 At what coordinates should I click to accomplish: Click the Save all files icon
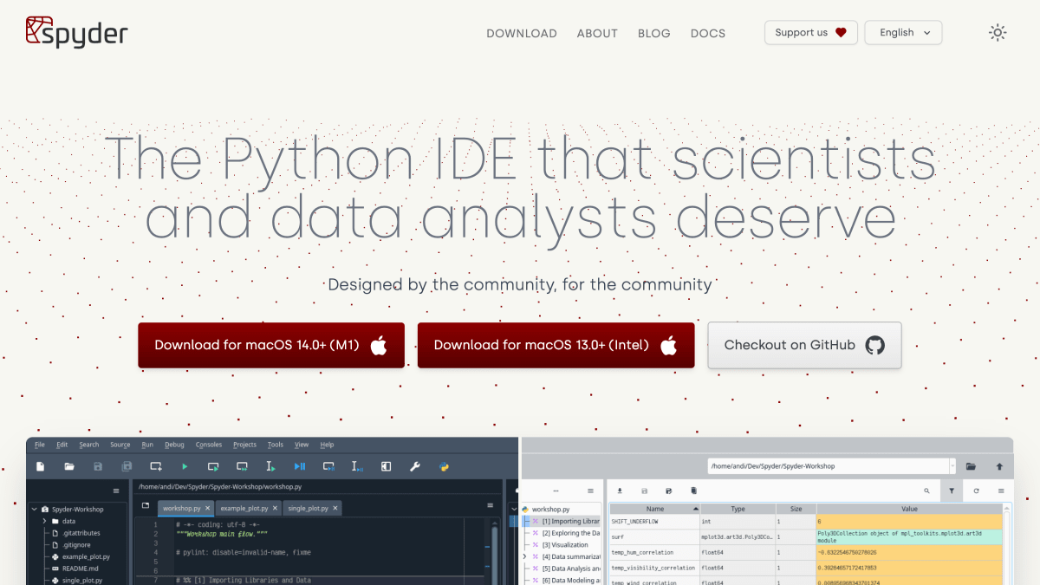point(127,466)
